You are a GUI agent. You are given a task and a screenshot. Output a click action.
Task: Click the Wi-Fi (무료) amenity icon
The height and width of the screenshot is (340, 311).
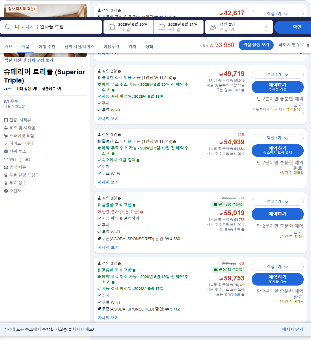click(x=6, y=159)
